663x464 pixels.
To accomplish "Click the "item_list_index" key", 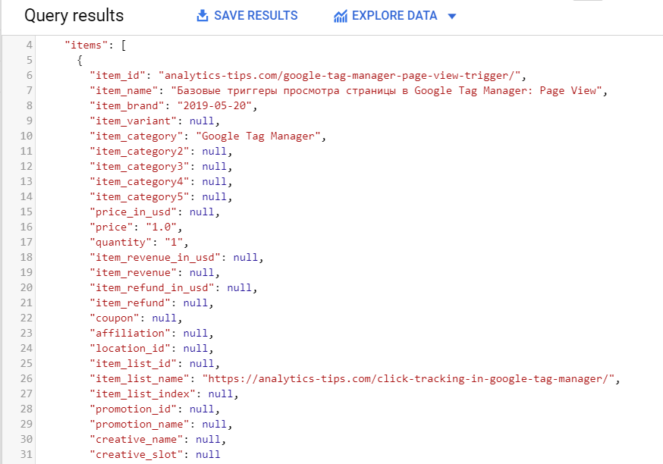I will tap(143, 394).
